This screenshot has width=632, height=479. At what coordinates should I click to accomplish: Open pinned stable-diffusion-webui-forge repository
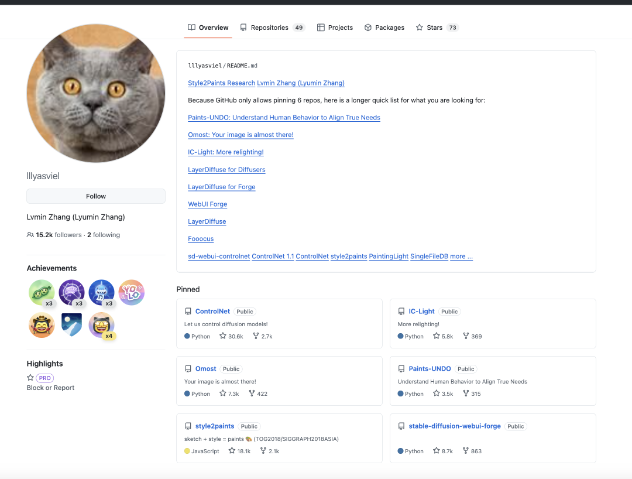pos(455,426)
